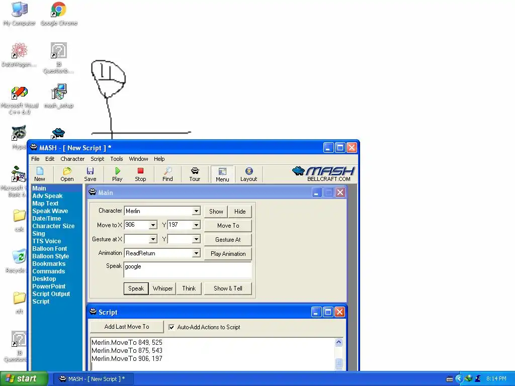Image resolution: width=515 pixels, height=386 pixels.
Task: Click the Whisper button
Action: [162, 288]
